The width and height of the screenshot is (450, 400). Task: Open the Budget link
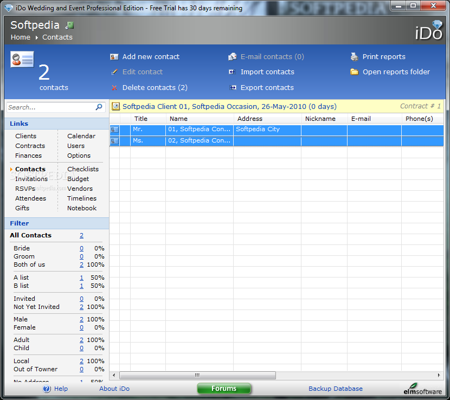tap(78, 179)
